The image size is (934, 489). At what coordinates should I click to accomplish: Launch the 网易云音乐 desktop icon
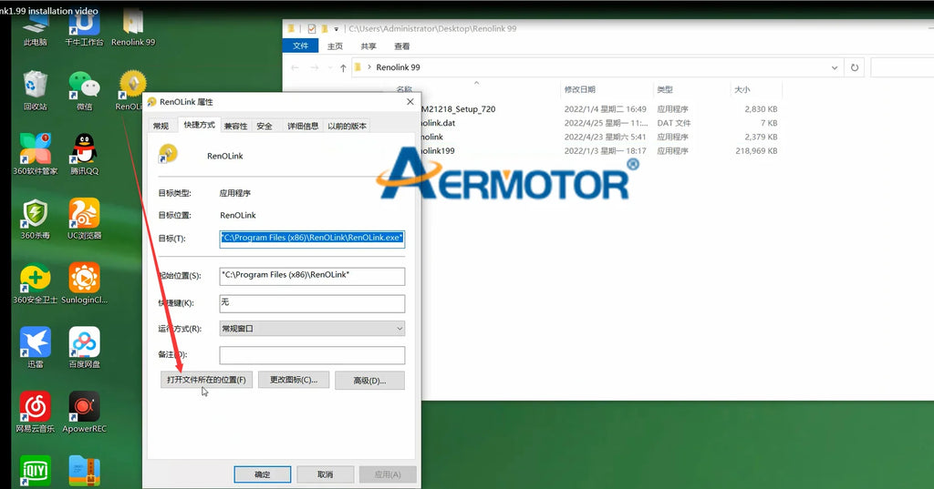[36, 412]
